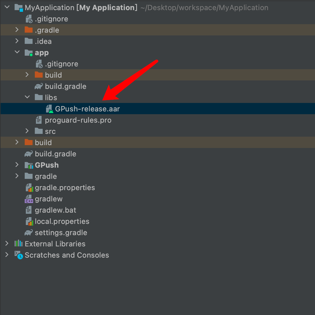Expand the .gradle folder arrow
This screenshot has width=315, height=315.
pos(17,30)
